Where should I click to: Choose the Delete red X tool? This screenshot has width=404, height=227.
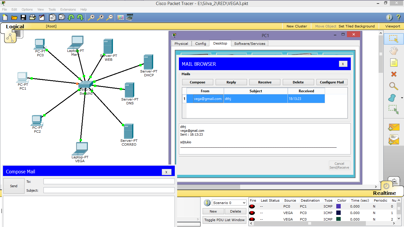tap(394, 74)
